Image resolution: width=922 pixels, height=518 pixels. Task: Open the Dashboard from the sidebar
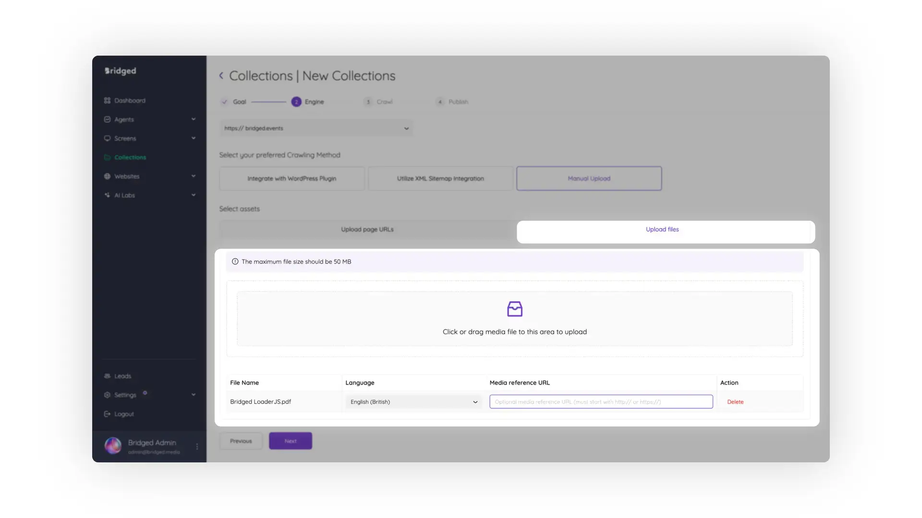click(108, 100)
